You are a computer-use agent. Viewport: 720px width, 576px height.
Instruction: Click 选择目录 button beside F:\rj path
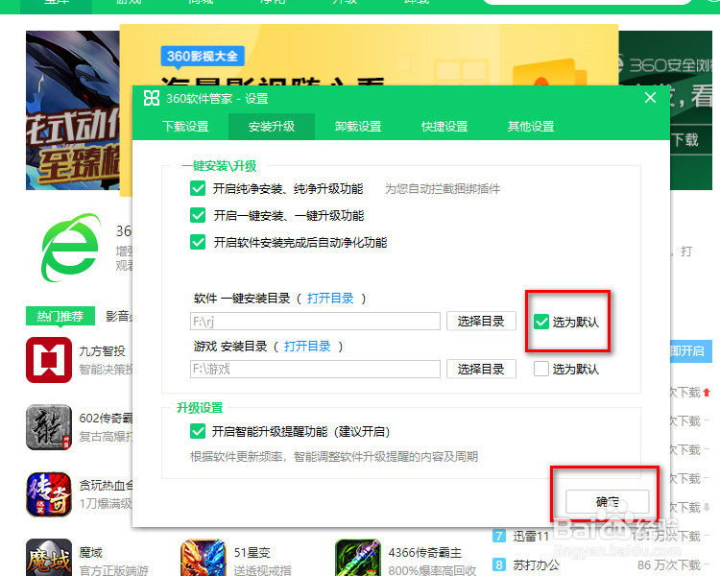click(x=481, y=321)
